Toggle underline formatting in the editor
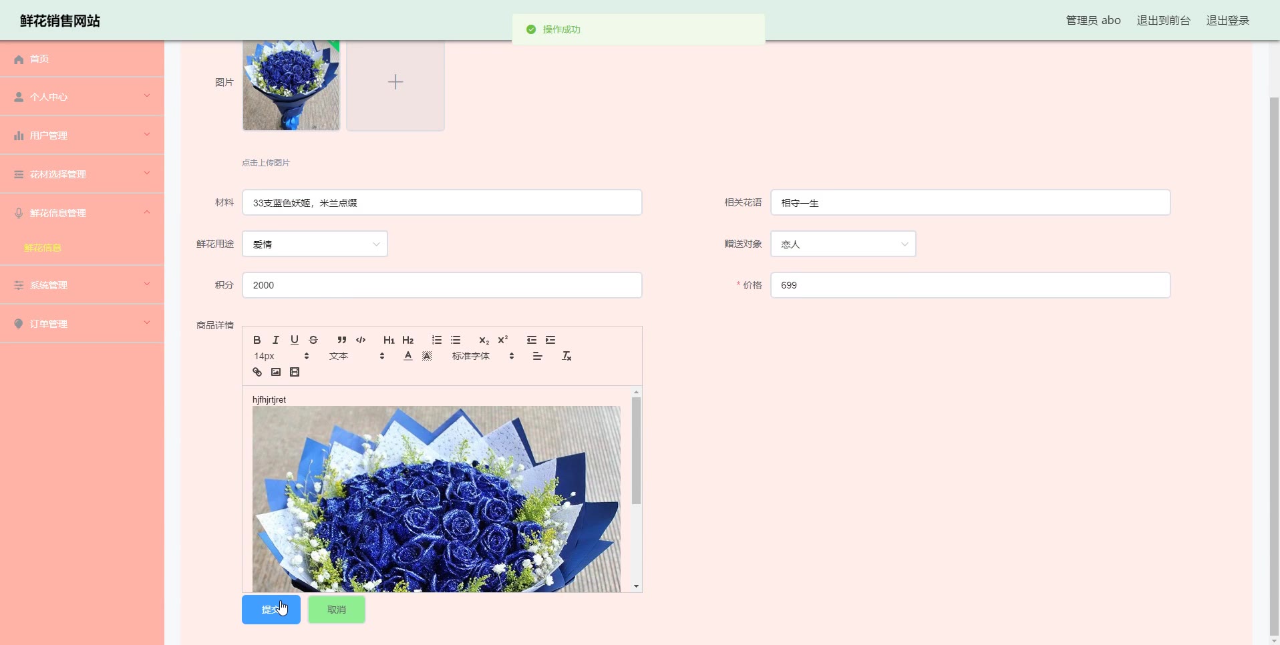Viewport: 1280px width, 645px height. (x=294, y=340)
